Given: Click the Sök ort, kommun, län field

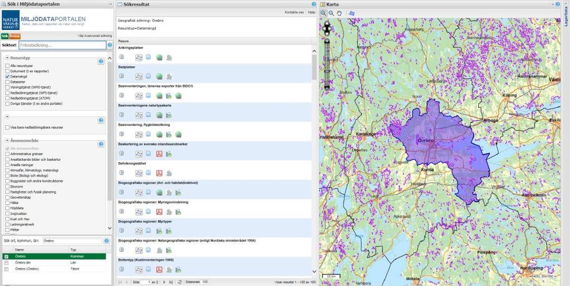Looking at the screenshot, I should 72,241.
